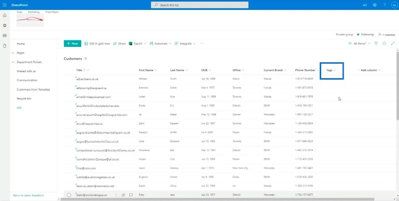Open more commands ellipsis in toolbar
399x201 pixels.
tap(201, 44)
